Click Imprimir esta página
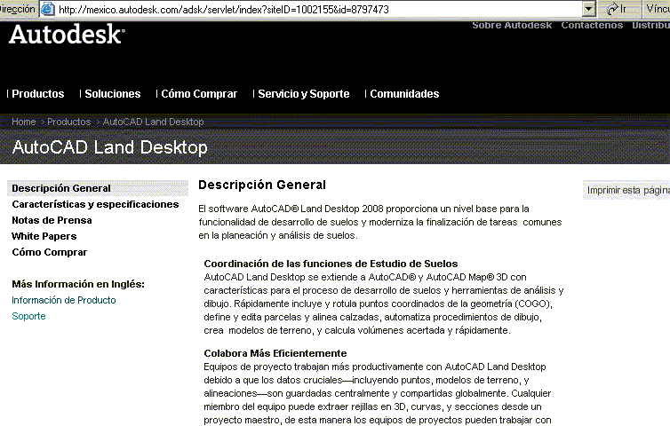Image resolution: width=670 pixels, height=426 pixels. 627,191
